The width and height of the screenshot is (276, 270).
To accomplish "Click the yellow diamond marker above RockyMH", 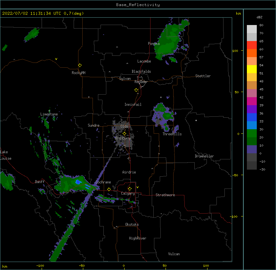I will [80, 65].
